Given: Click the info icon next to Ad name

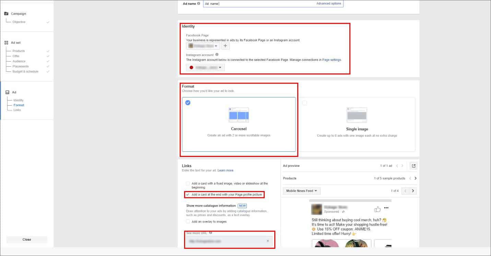Looking at the screenshot, I should pyautogui.click(x=199, y=4).
